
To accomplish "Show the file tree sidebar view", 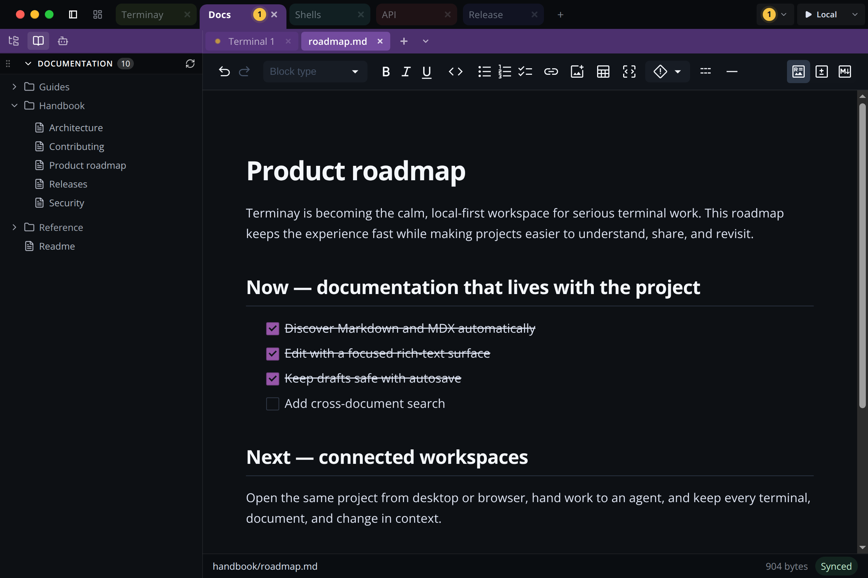I will coord(14,41).
